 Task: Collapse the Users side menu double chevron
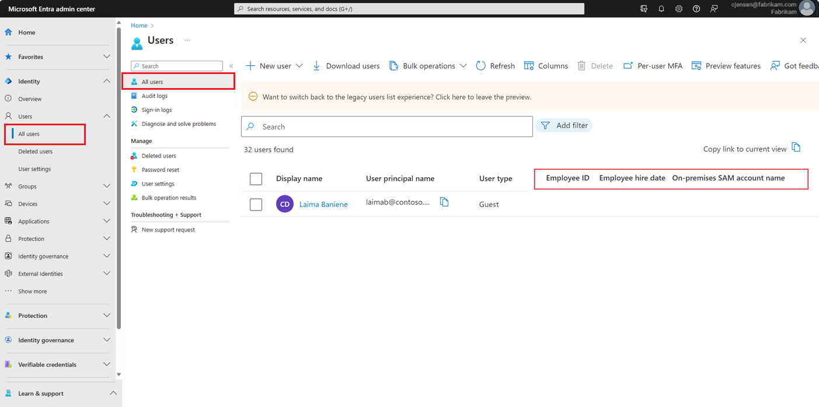click(231, 66)
